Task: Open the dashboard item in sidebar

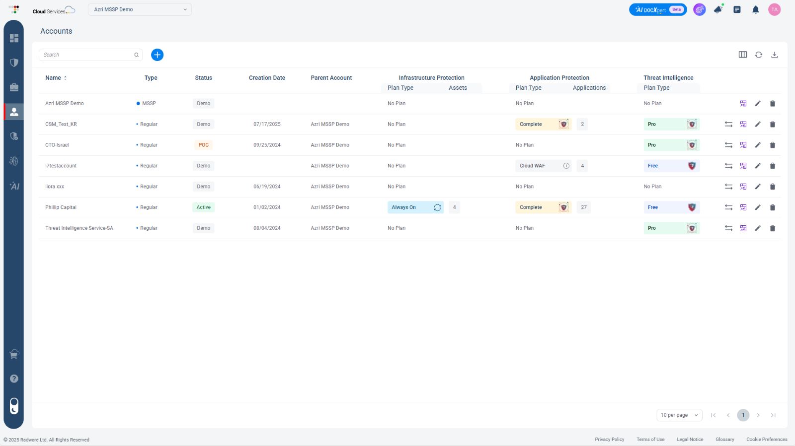Action: pyautogui.click(x=14, y=38)
